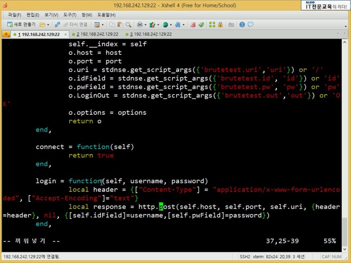Click the Disconnect link icon
Viewport: 351px width, 263px height.
tap(57, 24)
